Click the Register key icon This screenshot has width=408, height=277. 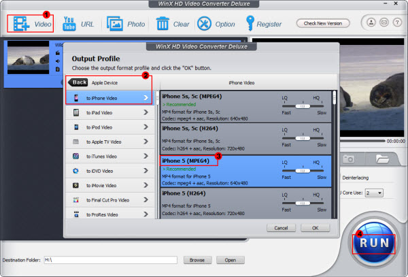point(250,23)
